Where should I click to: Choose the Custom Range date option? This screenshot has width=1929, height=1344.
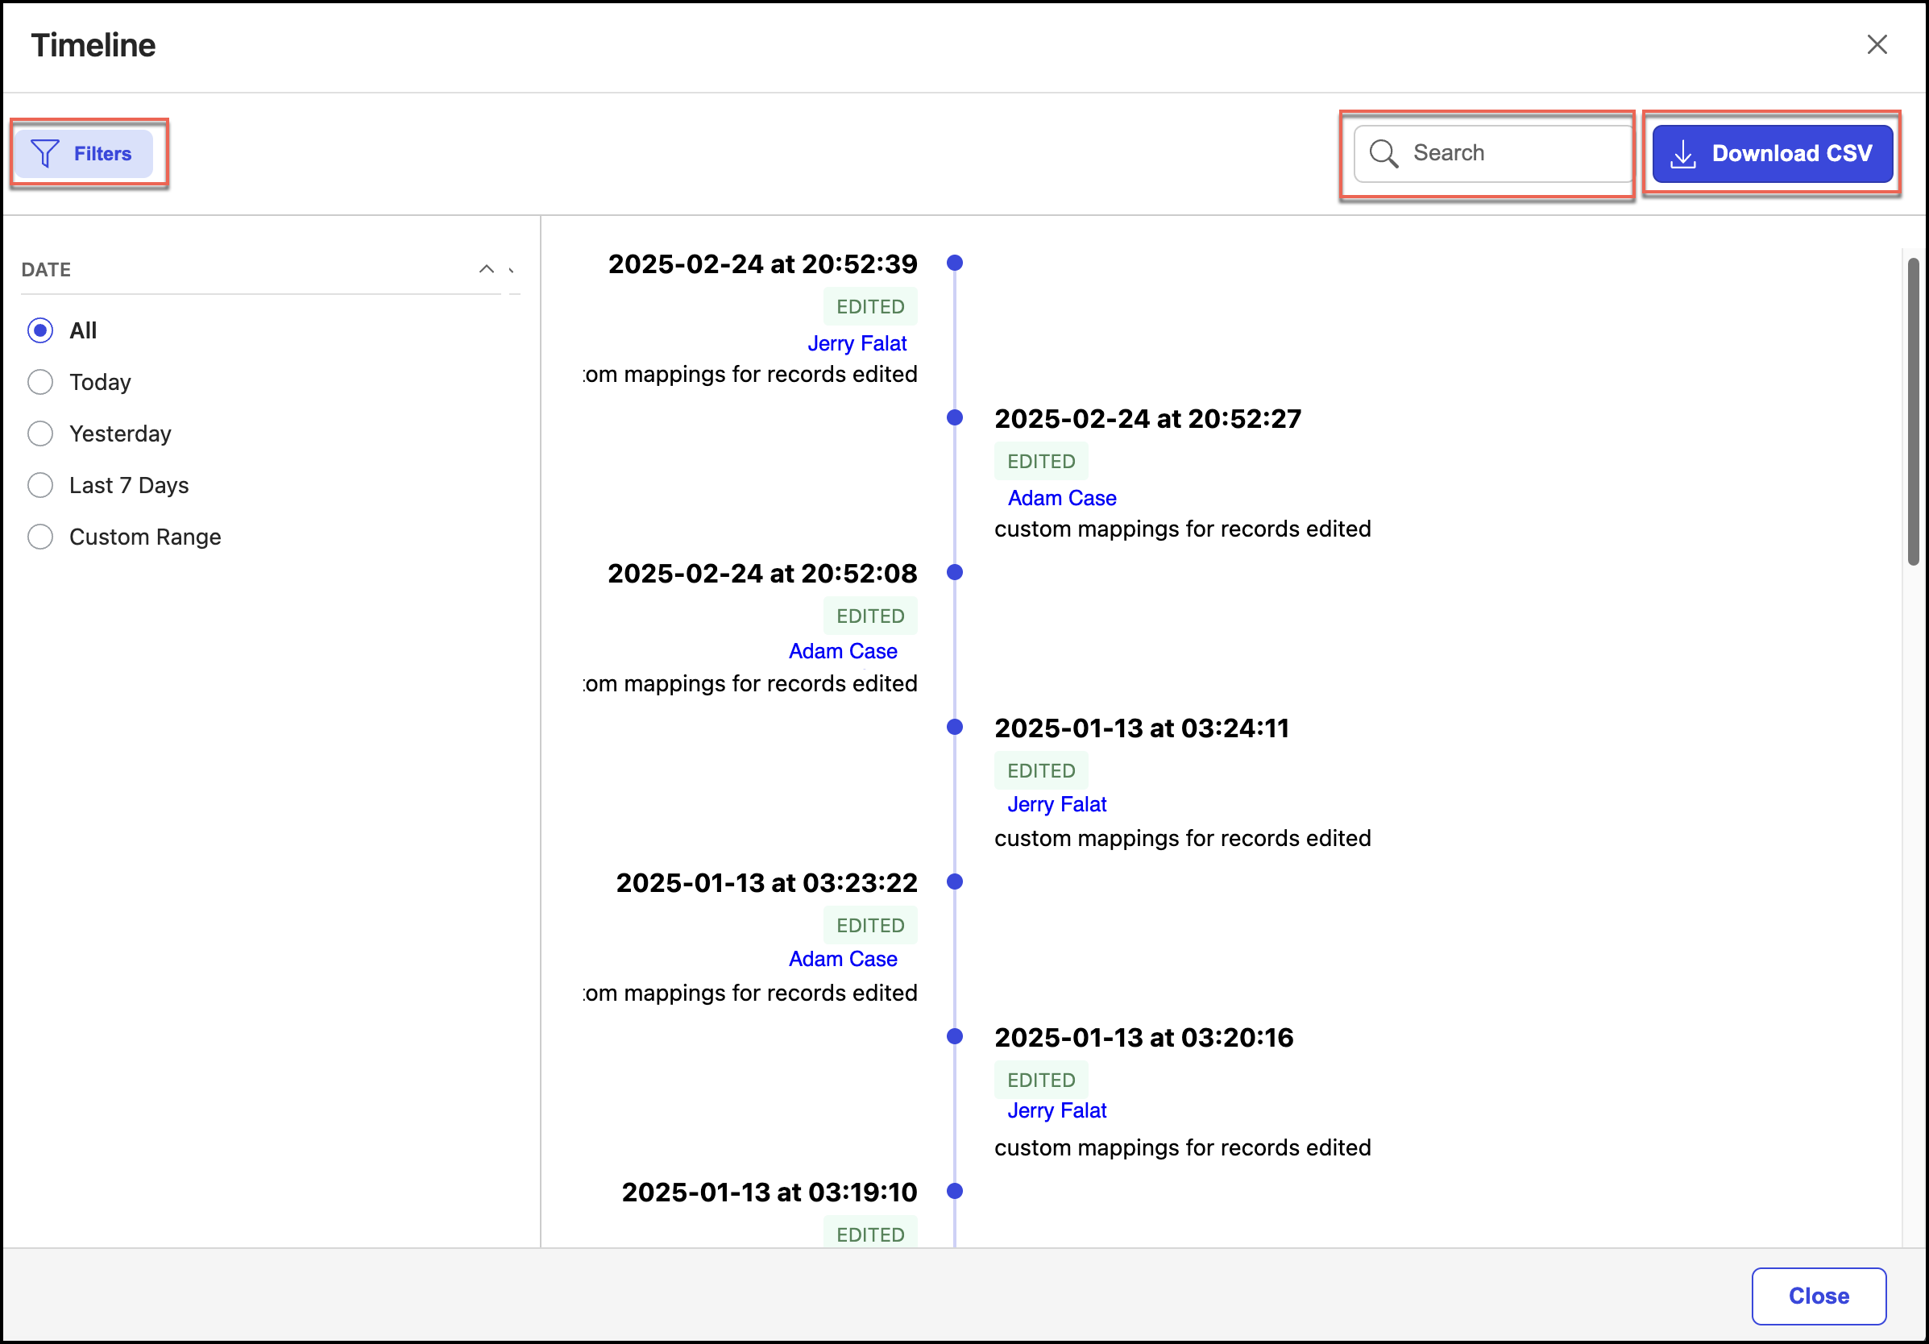click(x=40, y=537)
